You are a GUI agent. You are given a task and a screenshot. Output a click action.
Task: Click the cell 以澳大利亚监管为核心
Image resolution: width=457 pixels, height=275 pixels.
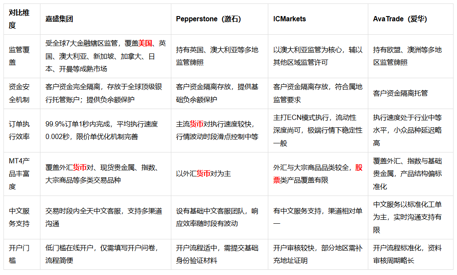(318, 56)
